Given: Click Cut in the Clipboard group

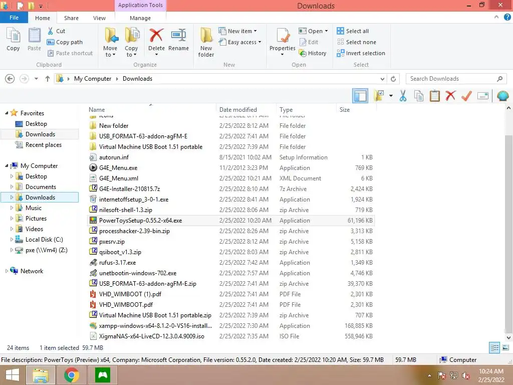Looking at the screenshot, I should [x=56, y=31].
